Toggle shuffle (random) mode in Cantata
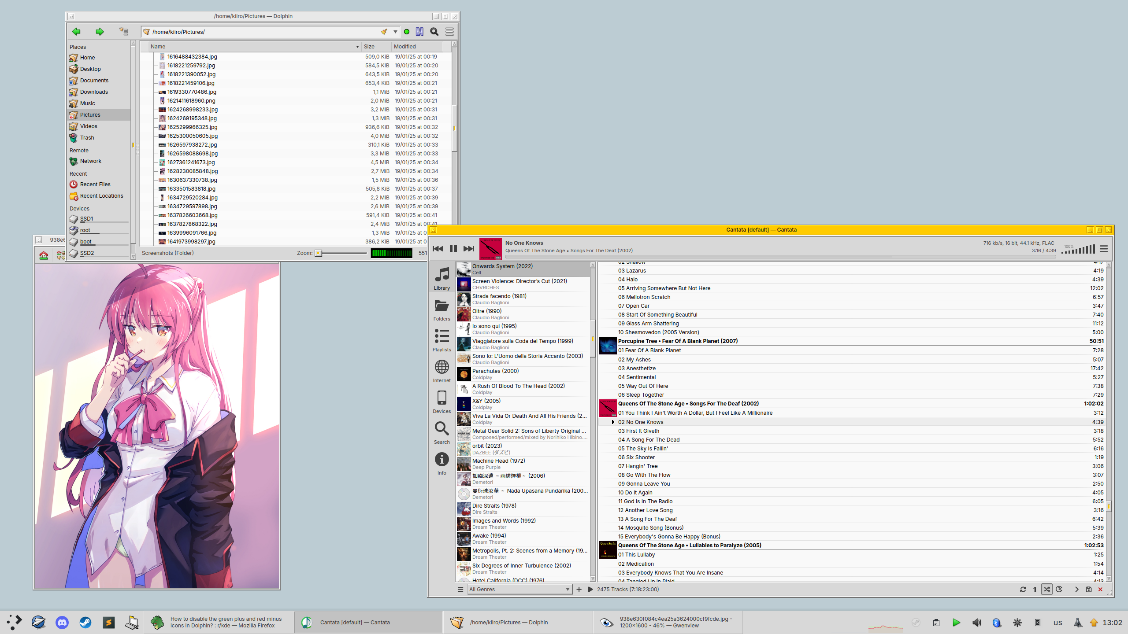This screenshot has width=1128, height=634. pyautogui.click(x=1047, y=590)
